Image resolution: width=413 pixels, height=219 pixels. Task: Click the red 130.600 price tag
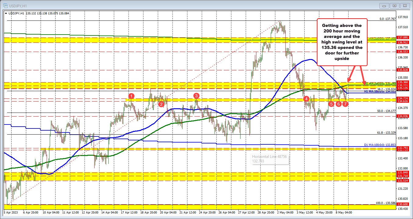click(403, 204)
